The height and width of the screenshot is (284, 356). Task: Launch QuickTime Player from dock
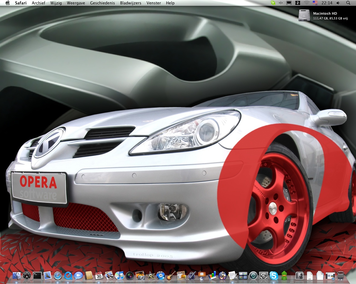[68, 275]
